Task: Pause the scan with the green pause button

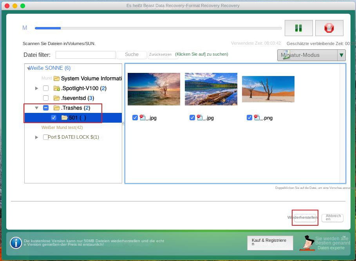Action: pos(298,28)
